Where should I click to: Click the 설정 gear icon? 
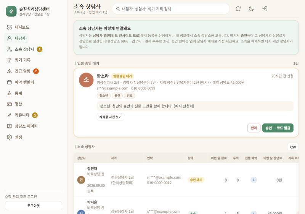tap(9, 137)
